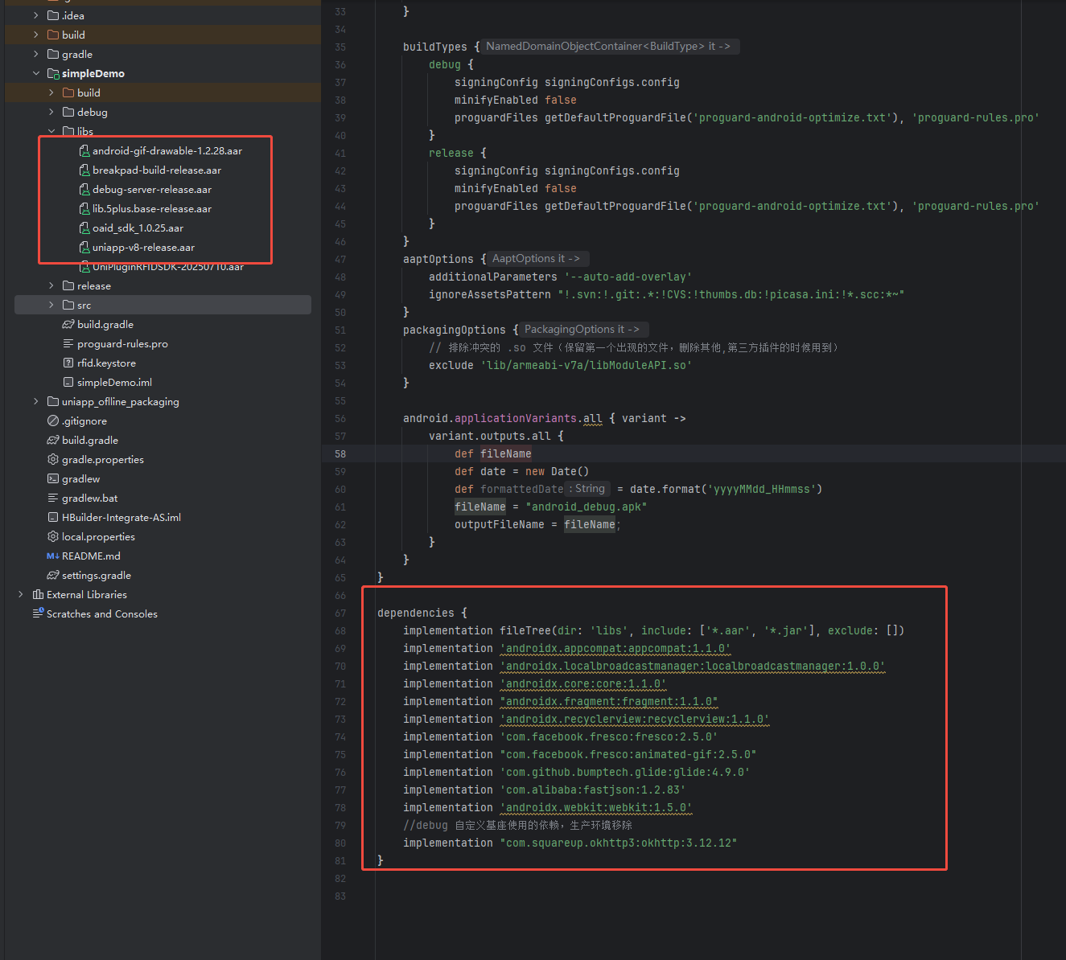Select android-gif-drawable-1.2.28.aar file
Image resolution: width=1066 pixels, height=960 pixels.
tap(167, 150)
